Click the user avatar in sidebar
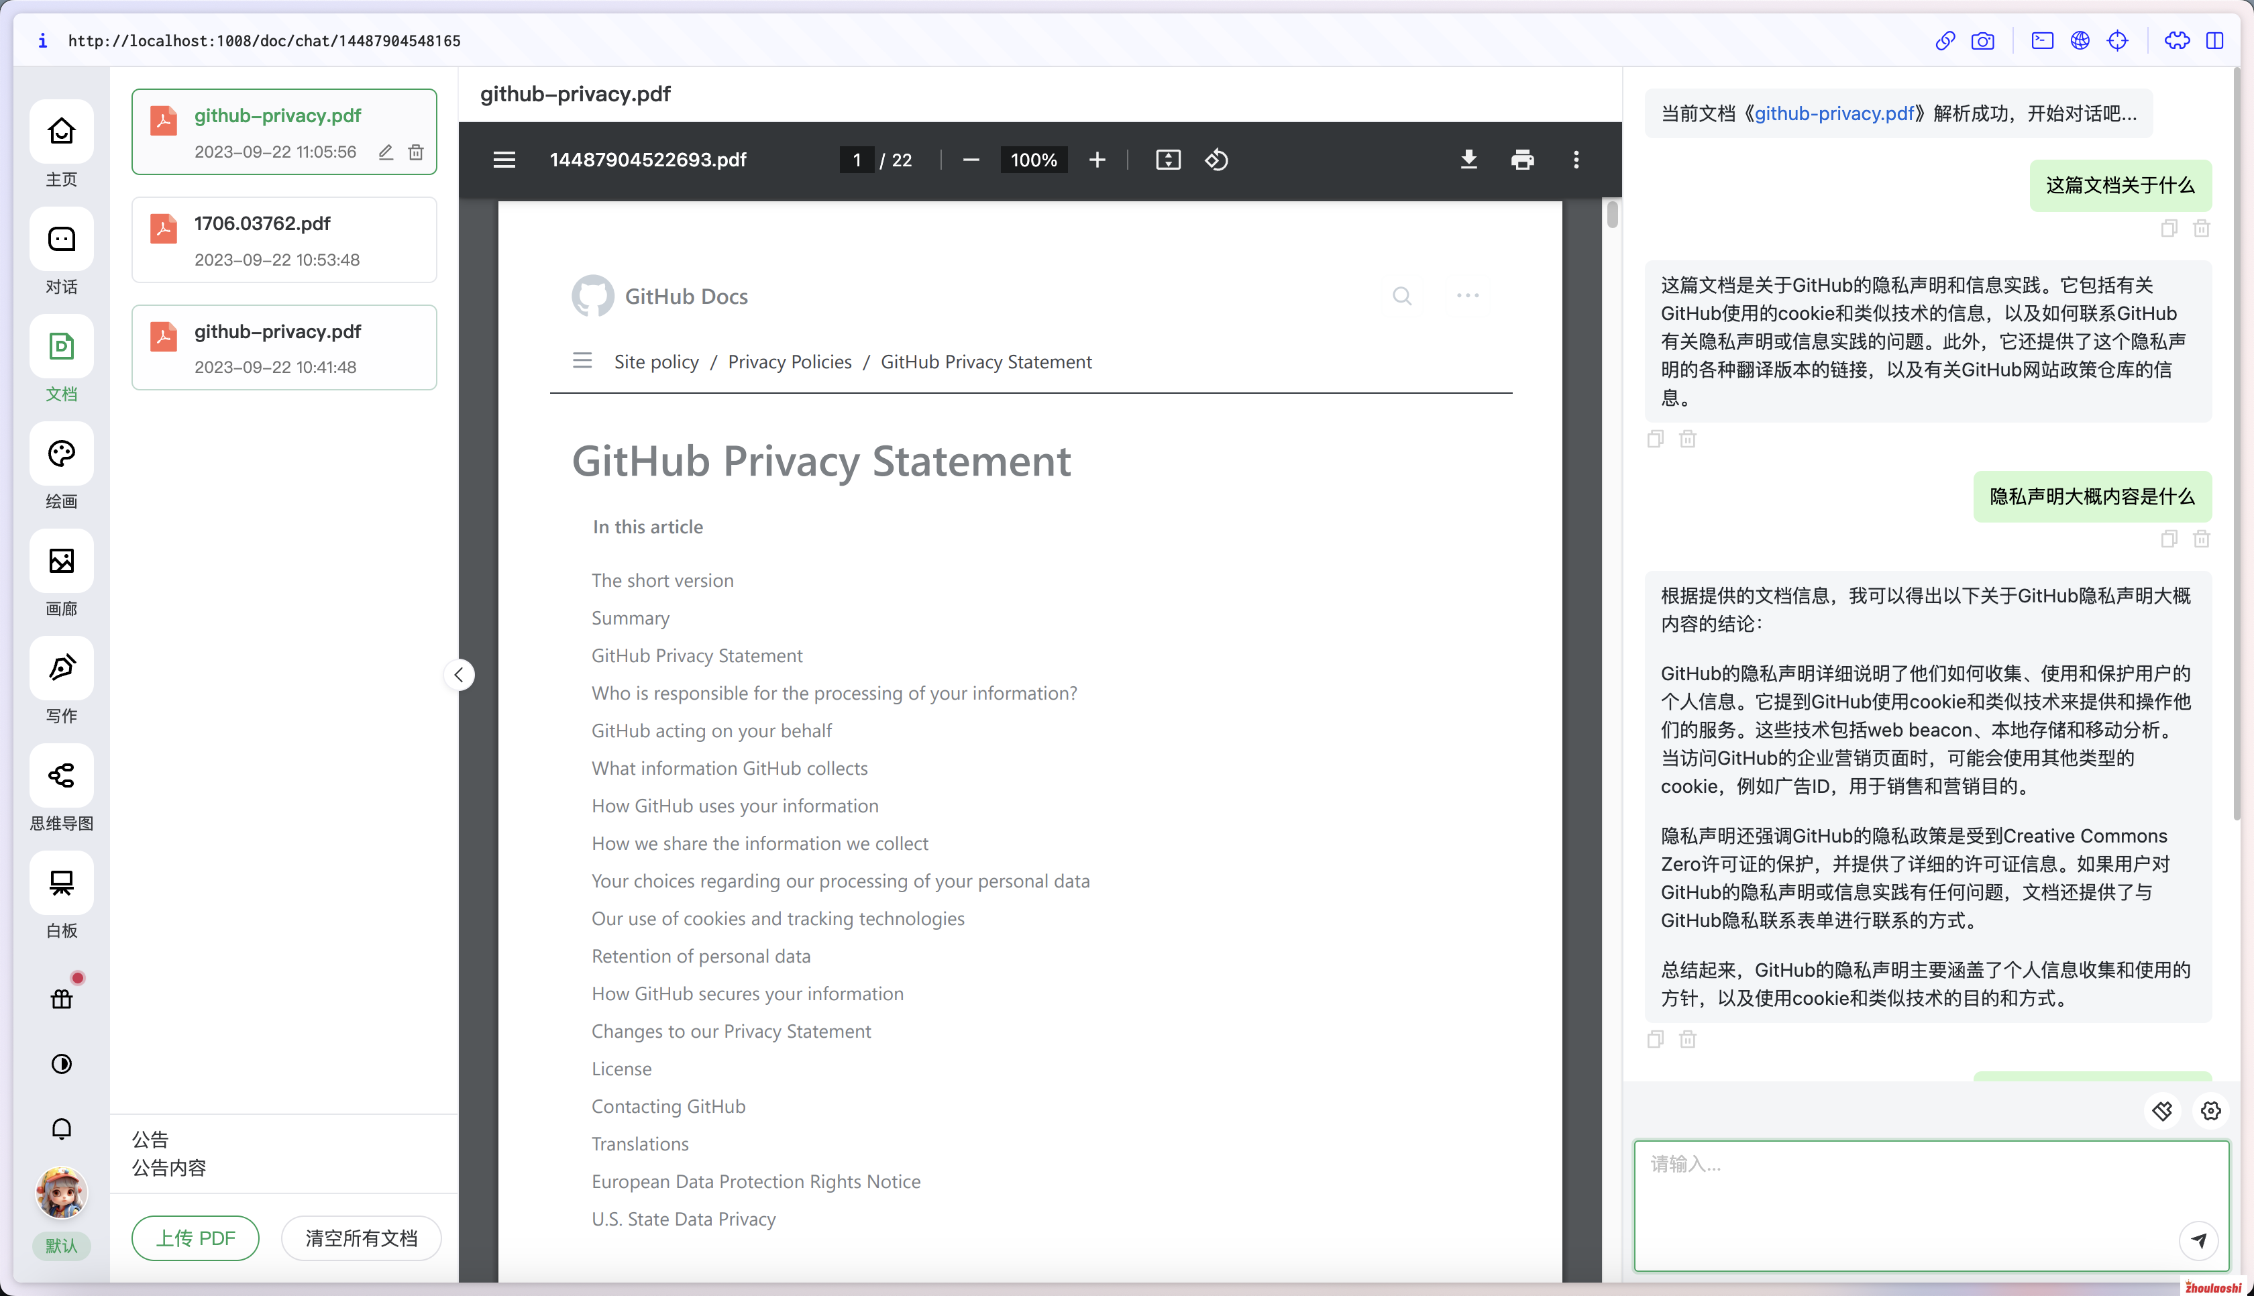This screenshot has width=2254, height=1296. click(62, 1193)
